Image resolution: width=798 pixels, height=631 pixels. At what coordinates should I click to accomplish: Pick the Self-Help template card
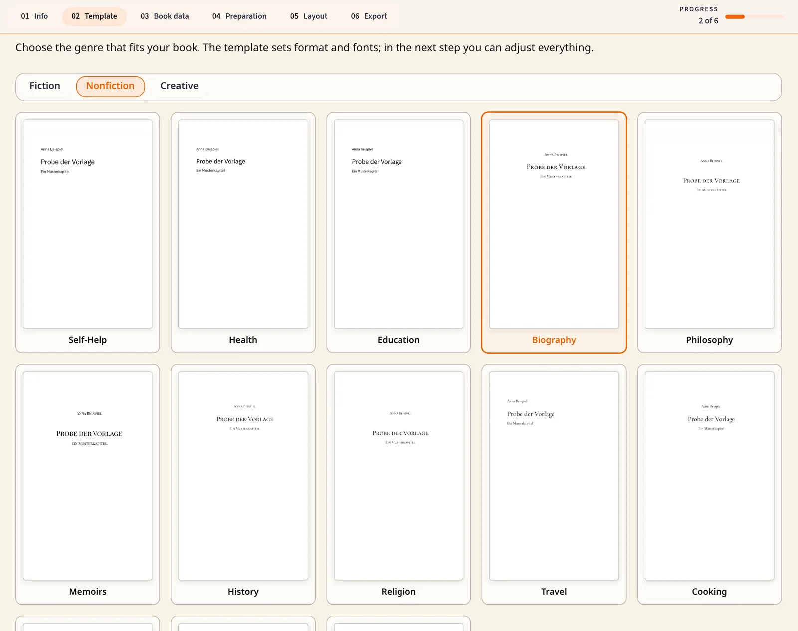point(88,233)
